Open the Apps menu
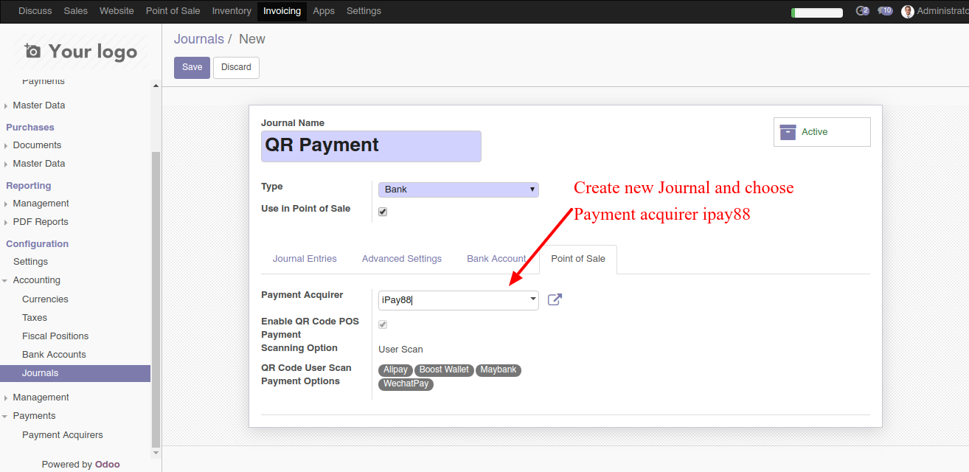 (324, 11)
